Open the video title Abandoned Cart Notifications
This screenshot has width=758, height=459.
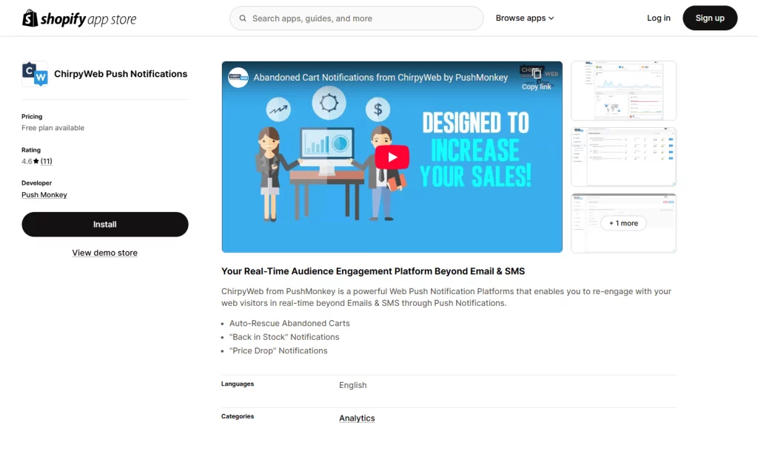pos(380,77)
